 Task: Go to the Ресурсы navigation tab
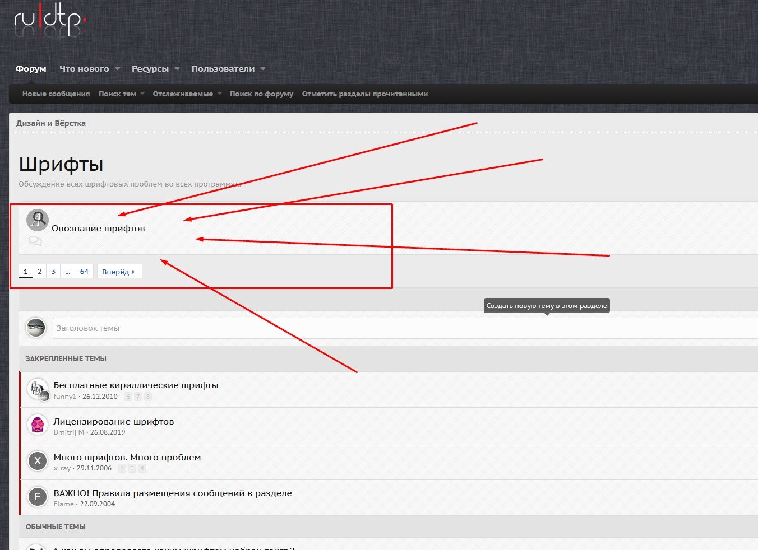pyautogui.click(x=150, y=69)
